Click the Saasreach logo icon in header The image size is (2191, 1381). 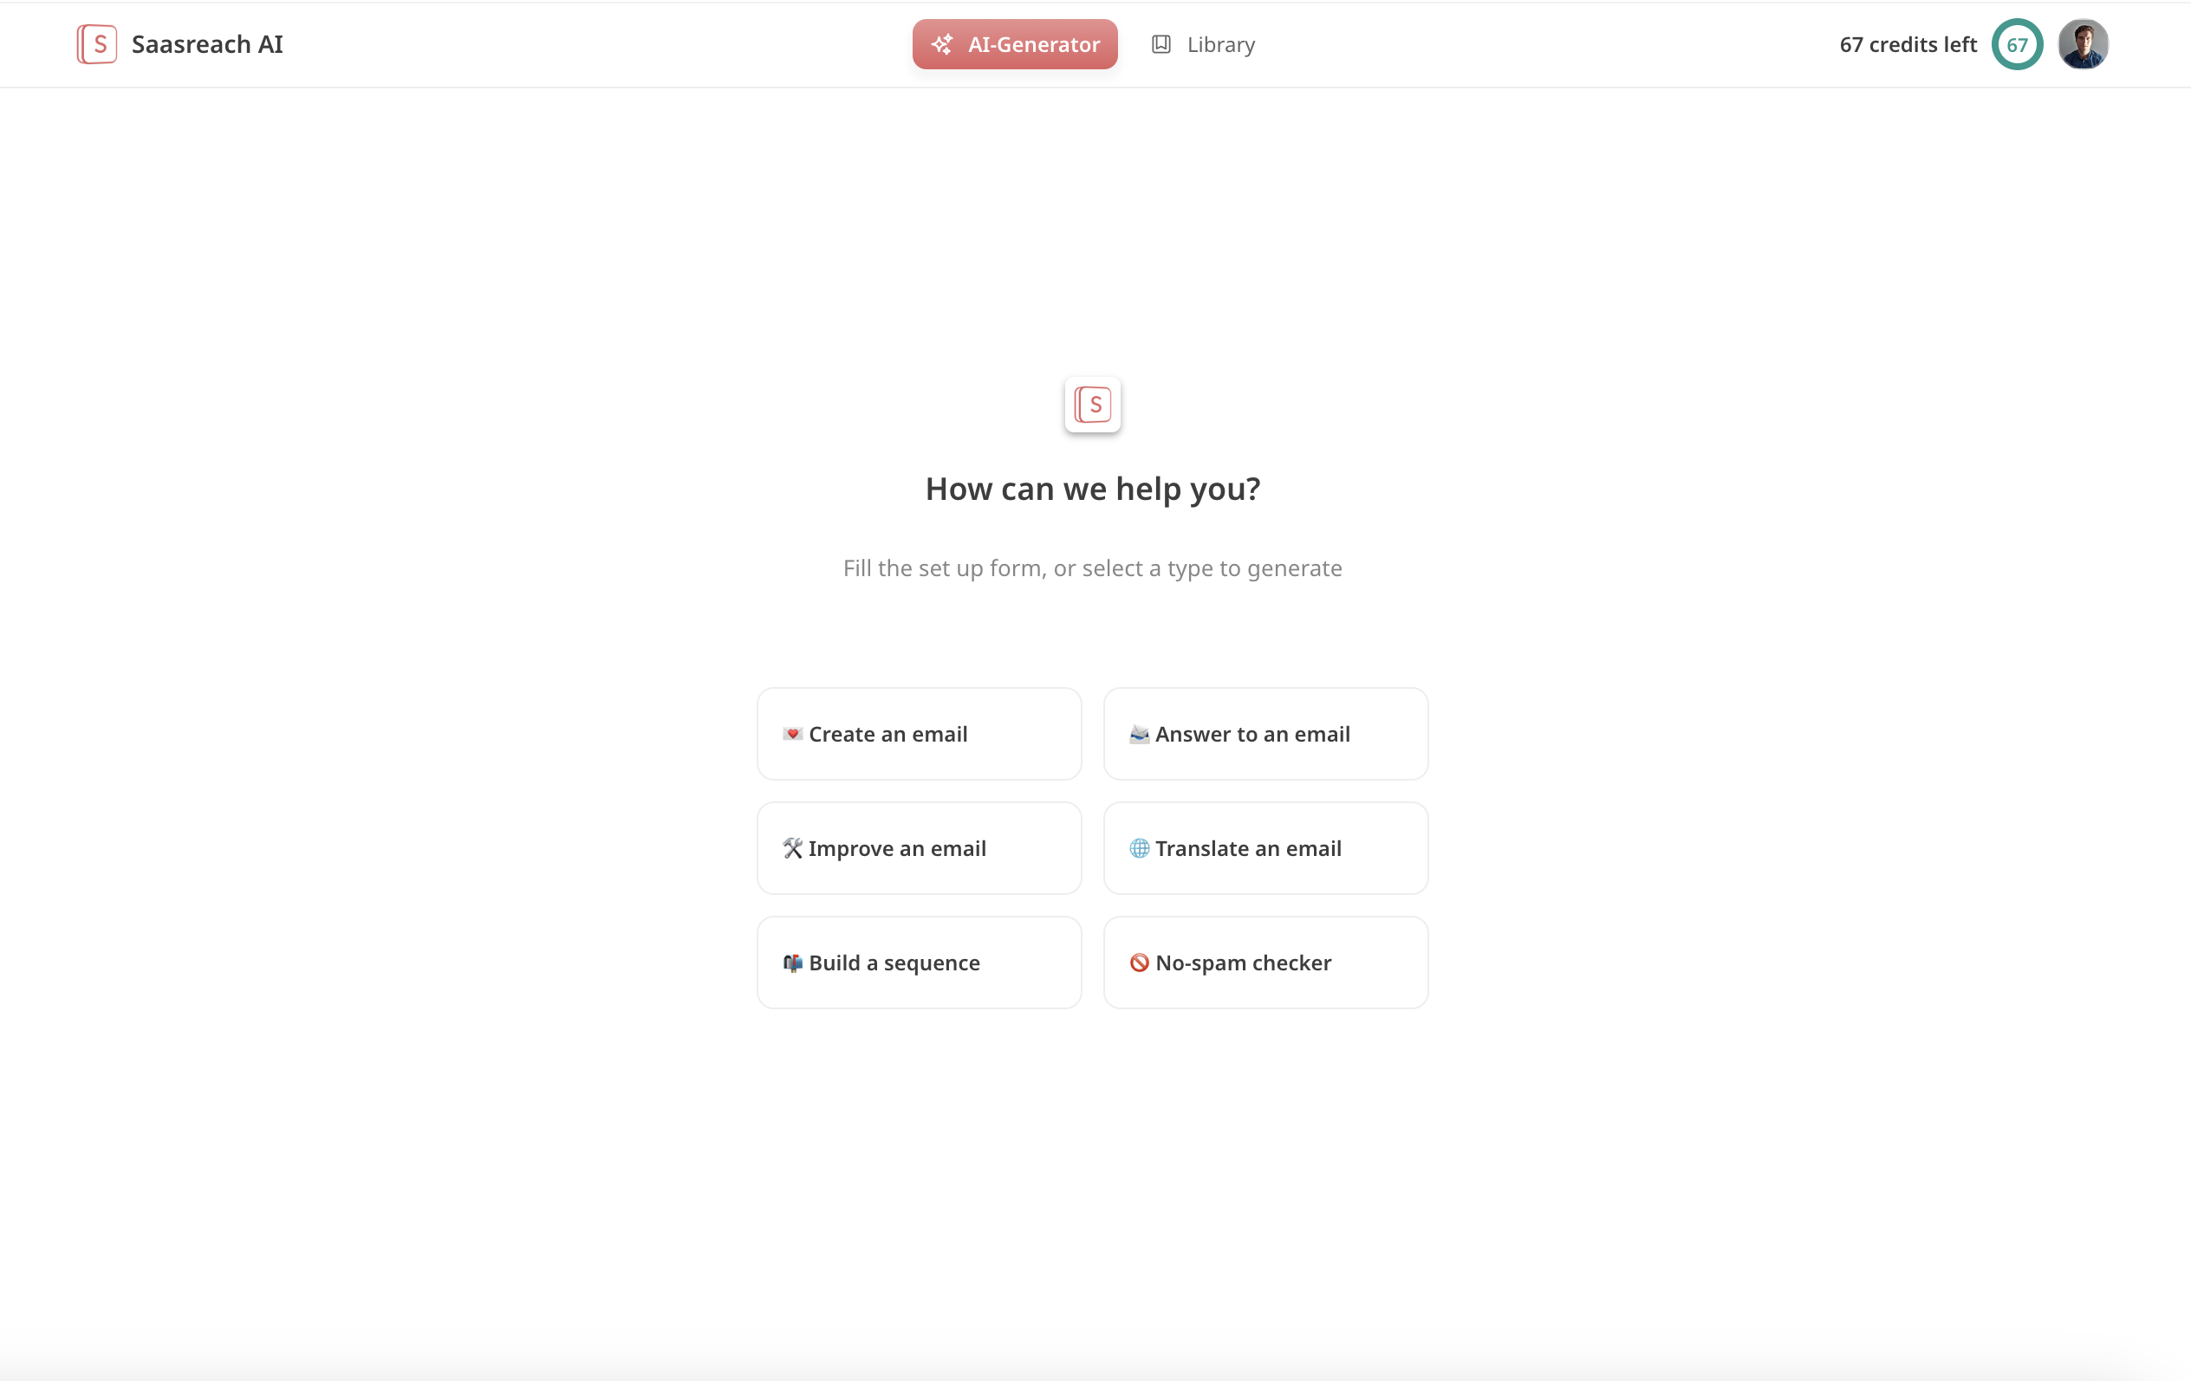click(96, 44)
